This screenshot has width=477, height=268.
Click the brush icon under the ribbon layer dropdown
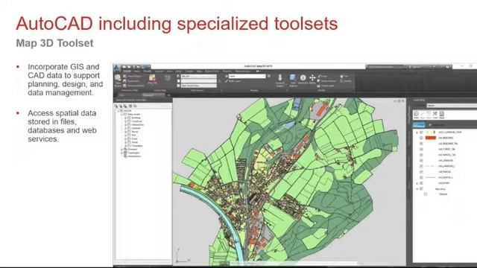coord(227,81)
